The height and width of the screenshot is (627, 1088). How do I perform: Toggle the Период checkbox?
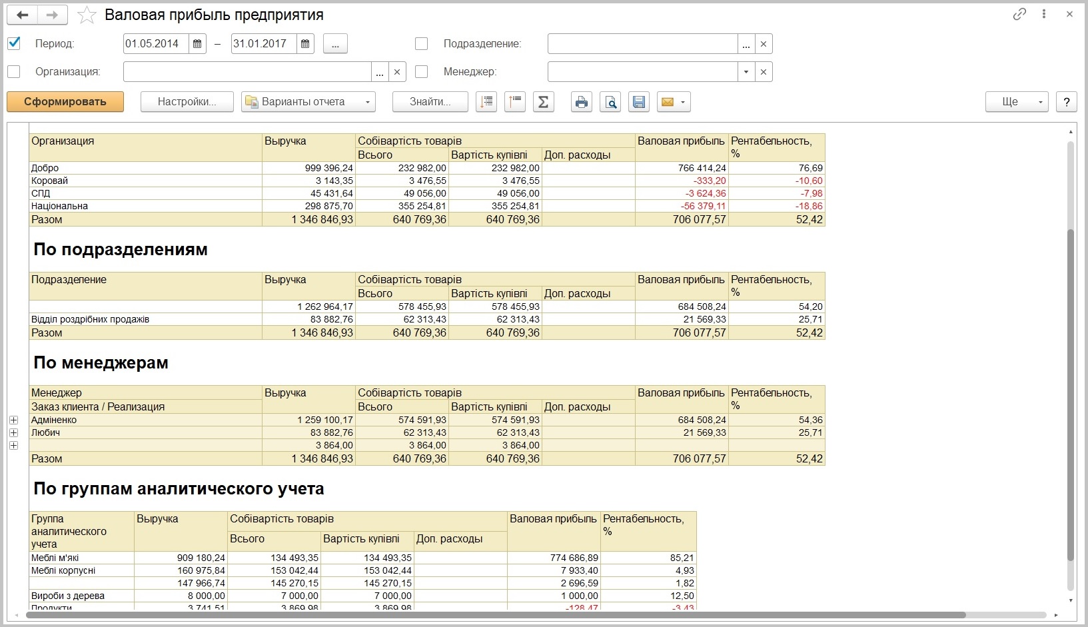tap(14, 43)
